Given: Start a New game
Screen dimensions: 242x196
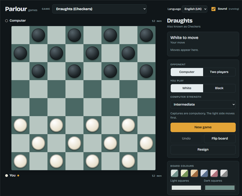Looking at the screenshot, I should click(203, 127).
